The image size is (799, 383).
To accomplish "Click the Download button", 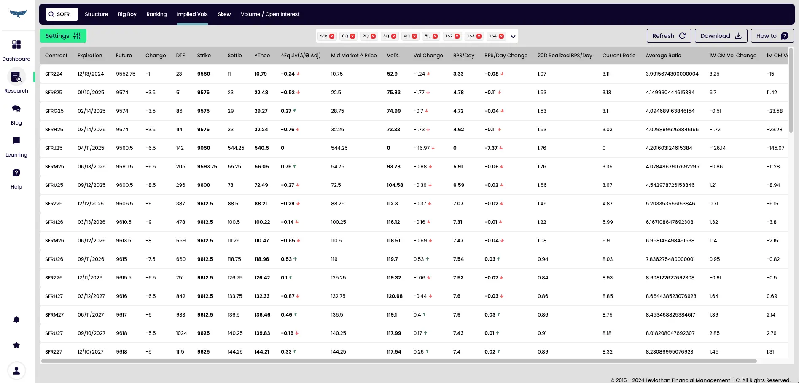I will (x=721, y=36).
